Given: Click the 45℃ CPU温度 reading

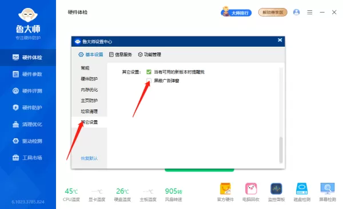Looking at the screenshot, I should (x=71, y=195).
